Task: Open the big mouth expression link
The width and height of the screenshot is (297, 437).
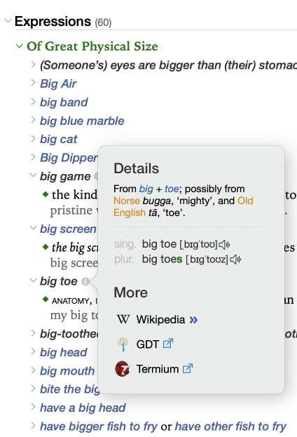Action: point(67,371)
